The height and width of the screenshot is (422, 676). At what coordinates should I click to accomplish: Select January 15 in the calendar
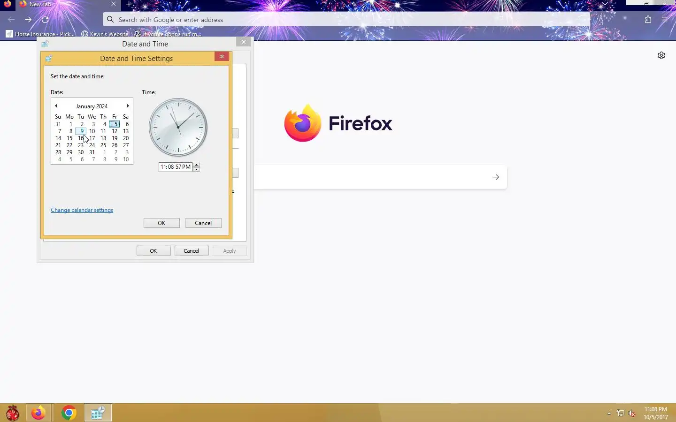[70, 138]
